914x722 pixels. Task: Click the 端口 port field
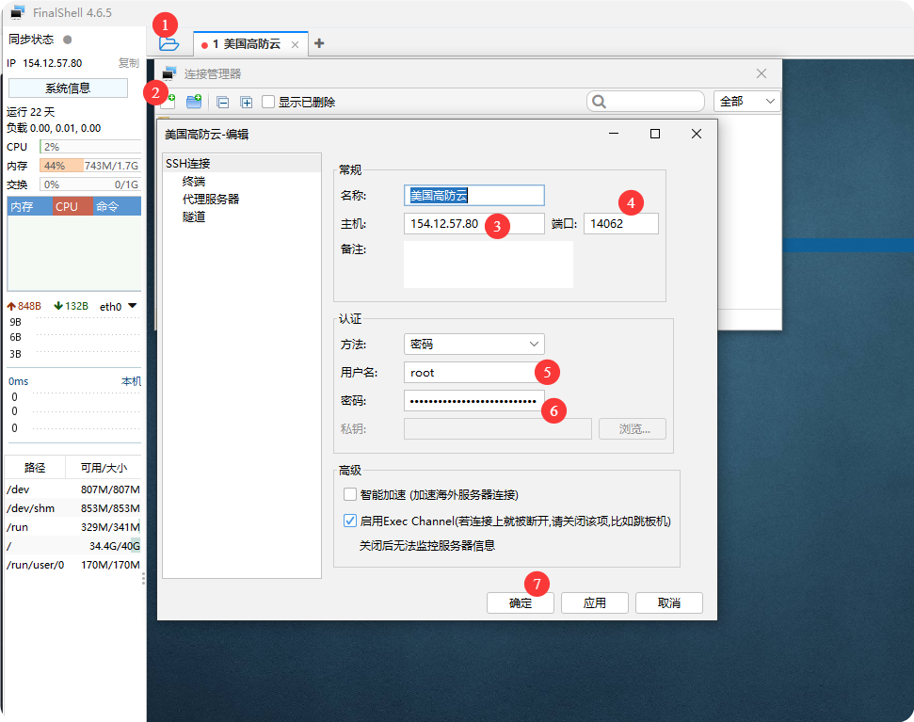621,224
